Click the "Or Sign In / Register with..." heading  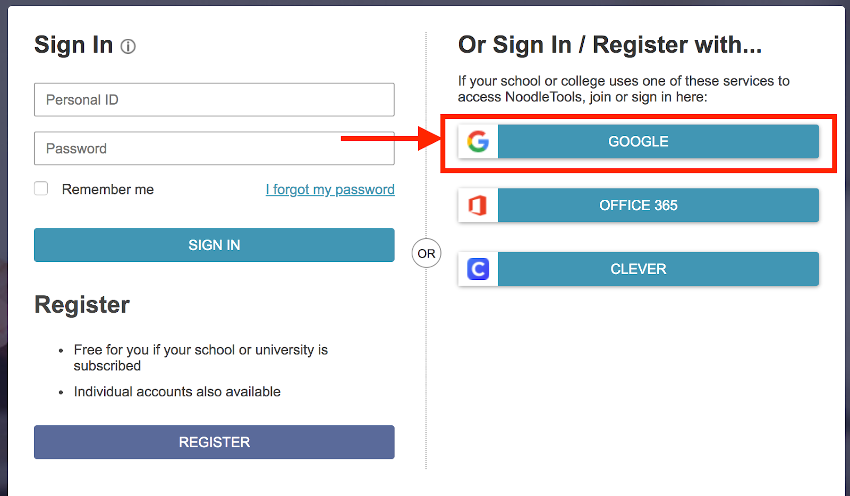(x=610, y=45)
